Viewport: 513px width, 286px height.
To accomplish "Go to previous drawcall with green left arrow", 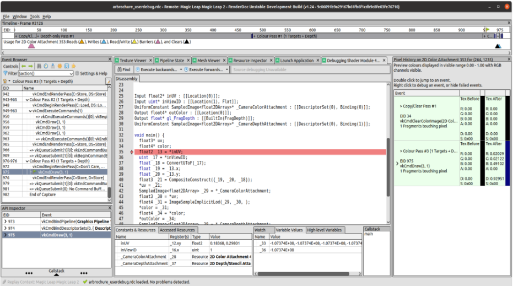I will pyautogui.click(x=24, y=66).
